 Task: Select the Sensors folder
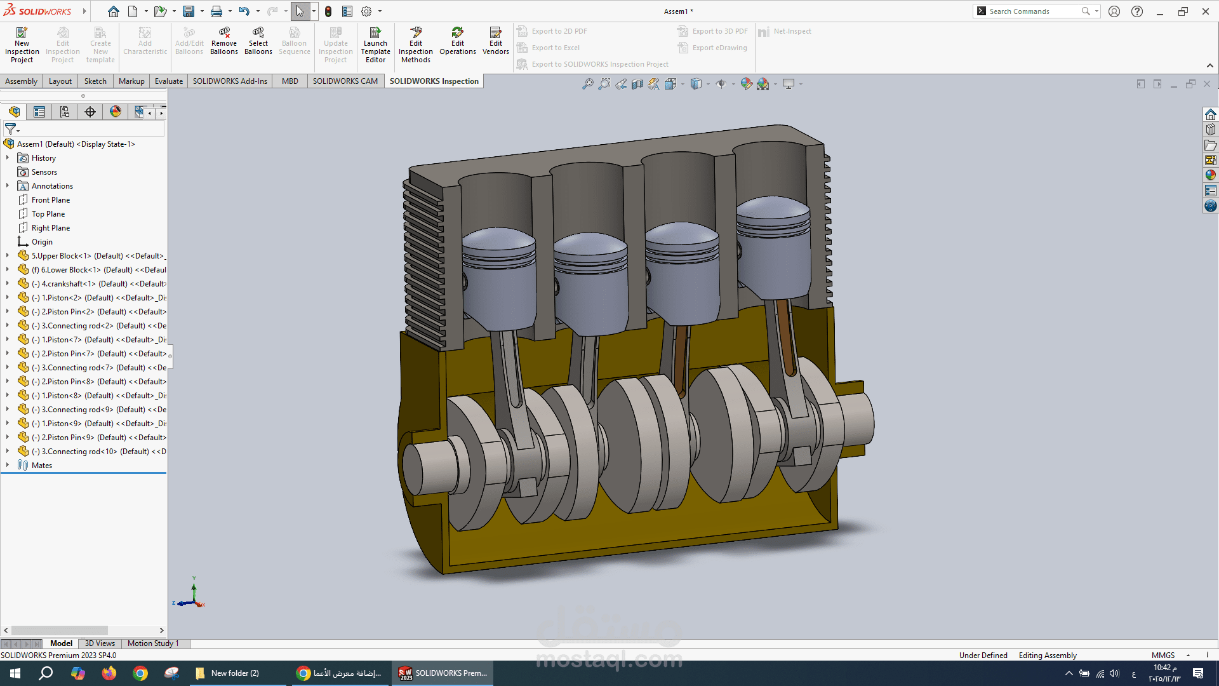pos(44,172)
